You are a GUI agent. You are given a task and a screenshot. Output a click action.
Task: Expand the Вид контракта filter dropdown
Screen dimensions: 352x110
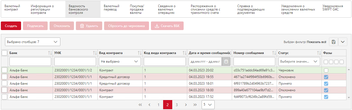(x=120, y=61)
